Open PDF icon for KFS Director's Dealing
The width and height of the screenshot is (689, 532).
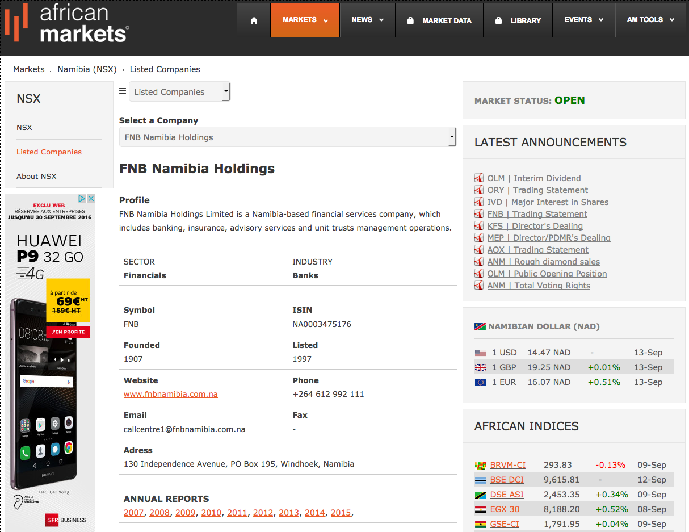479,226
